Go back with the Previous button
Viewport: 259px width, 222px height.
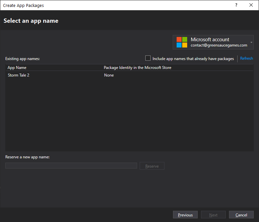click(185, 215)
